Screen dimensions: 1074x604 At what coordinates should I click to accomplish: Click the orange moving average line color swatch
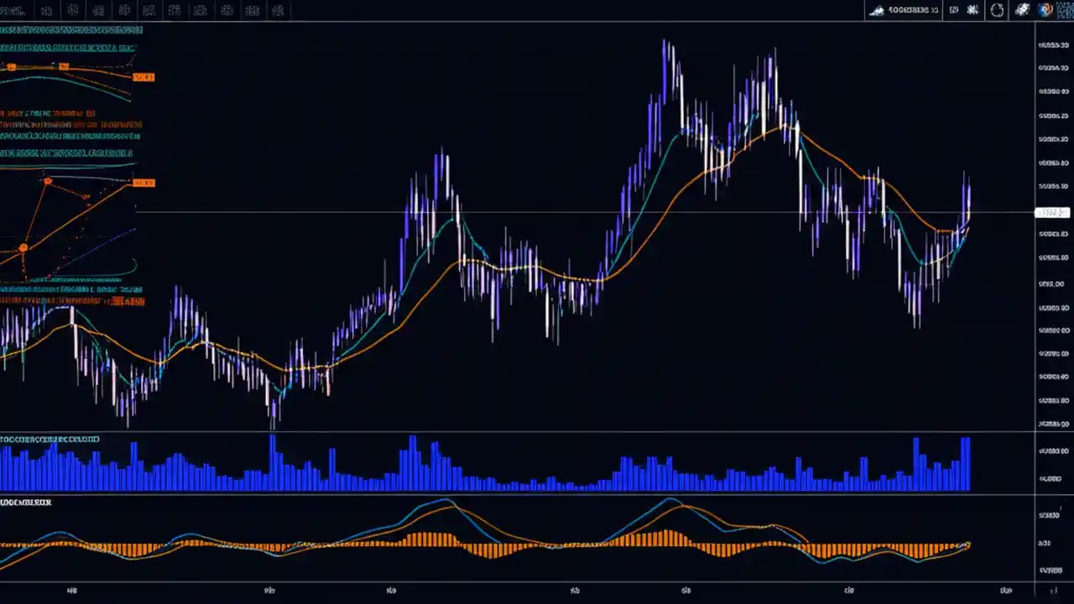pos(11,65)
